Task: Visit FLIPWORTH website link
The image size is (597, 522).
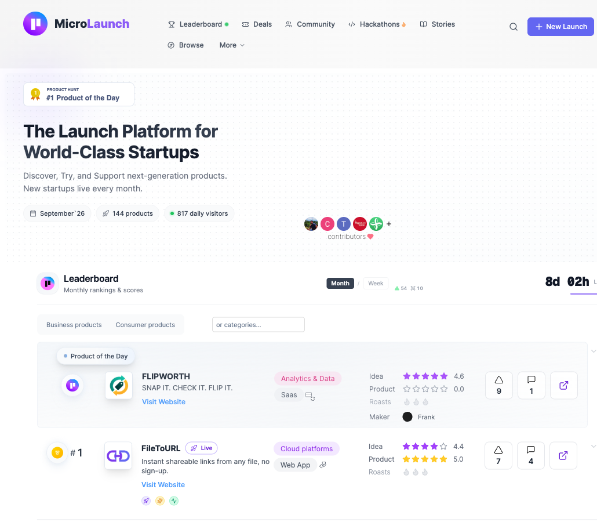Action: click(x=163, y=401)
